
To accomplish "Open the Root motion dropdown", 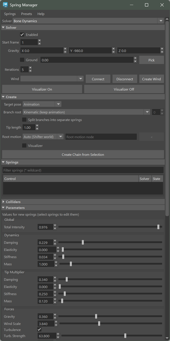I will tap(43, 137).
